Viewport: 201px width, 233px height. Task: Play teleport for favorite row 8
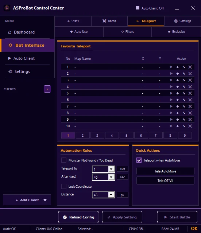(x=171, y=113)
